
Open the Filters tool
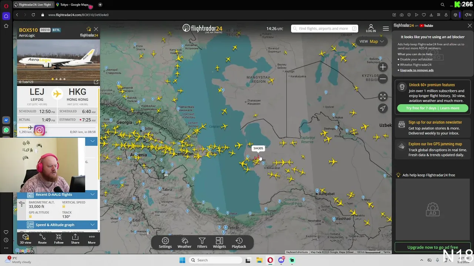[x=202, y=243]
